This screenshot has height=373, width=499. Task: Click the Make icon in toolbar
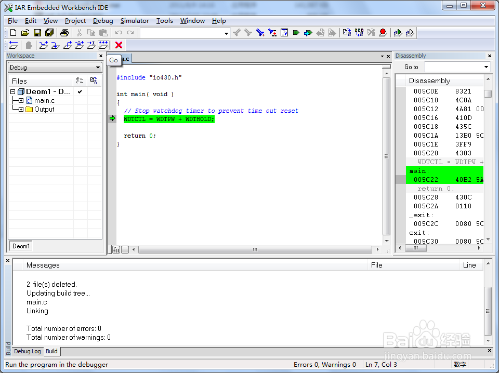(x=359, y=32)
